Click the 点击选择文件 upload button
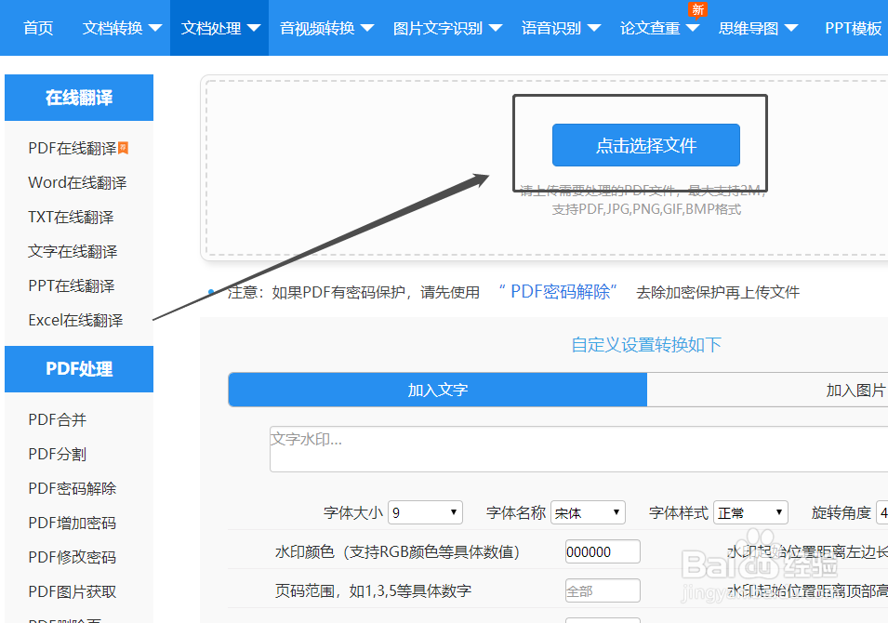This screenshot has width=888, height=623. [645, 145]
